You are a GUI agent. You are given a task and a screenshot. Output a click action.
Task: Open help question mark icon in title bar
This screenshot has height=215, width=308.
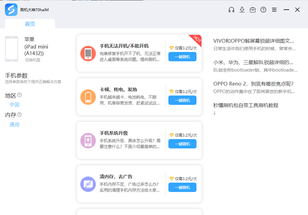pyautogui.click(x=263, y=10)
